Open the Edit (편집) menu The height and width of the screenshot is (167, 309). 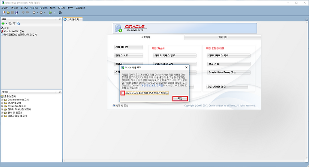pos(15,8)
